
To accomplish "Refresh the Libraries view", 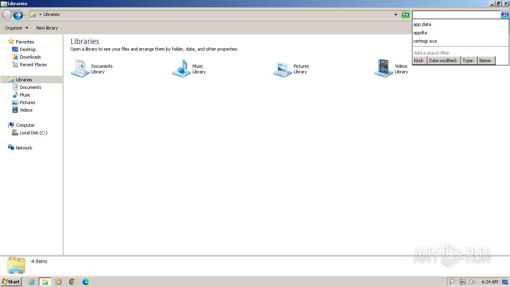I will click(x=406, y=15).
